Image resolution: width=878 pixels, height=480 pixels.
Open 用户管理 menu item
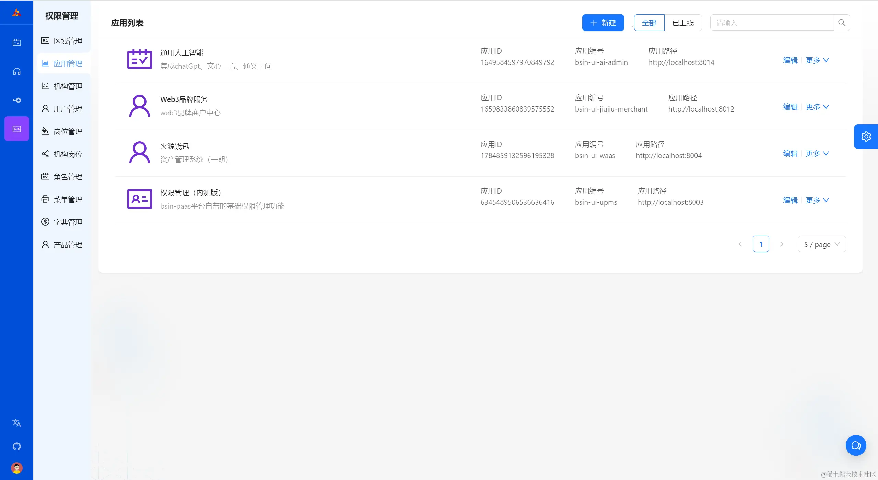pyautogui.click(x=68, y=109)
